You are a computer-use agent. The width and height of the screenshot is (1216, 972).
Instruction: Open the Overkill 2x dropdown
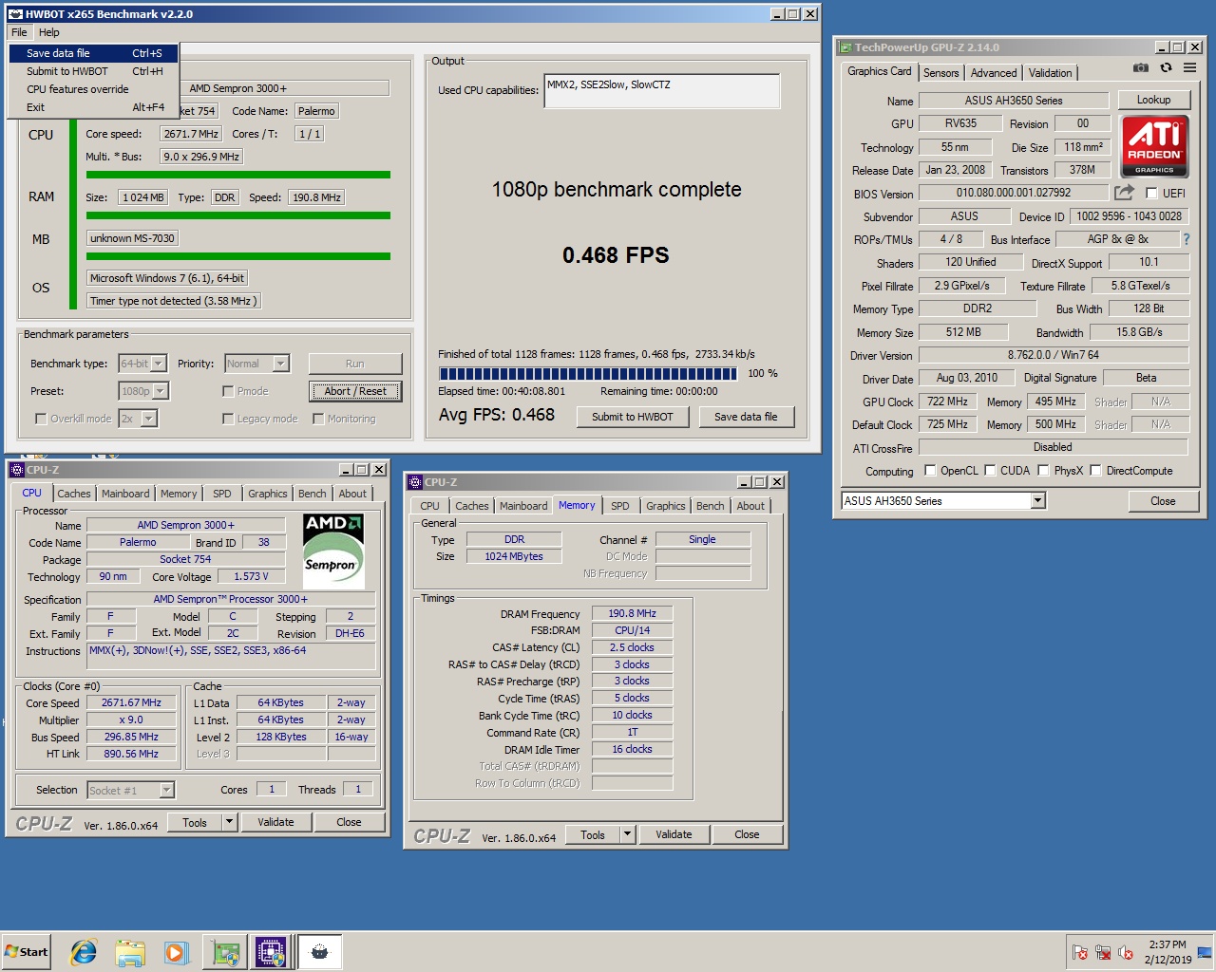[x=138, y=419]
